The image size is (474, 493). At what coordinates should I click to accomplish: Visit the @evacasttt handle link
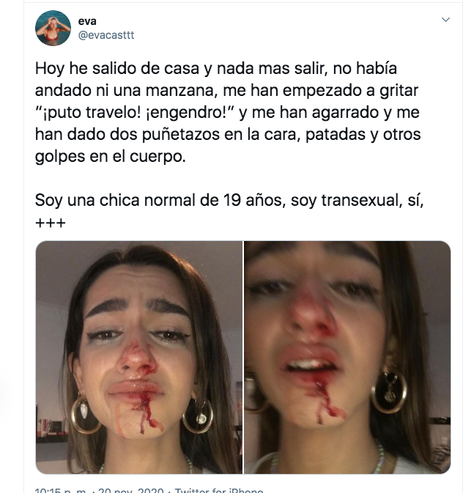pos(106,35)
